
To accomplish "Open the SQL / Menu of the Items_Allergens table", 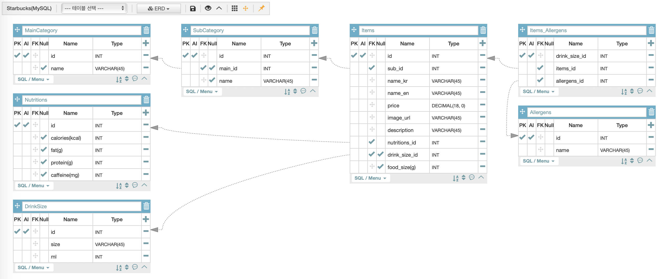I will (538, 91).
